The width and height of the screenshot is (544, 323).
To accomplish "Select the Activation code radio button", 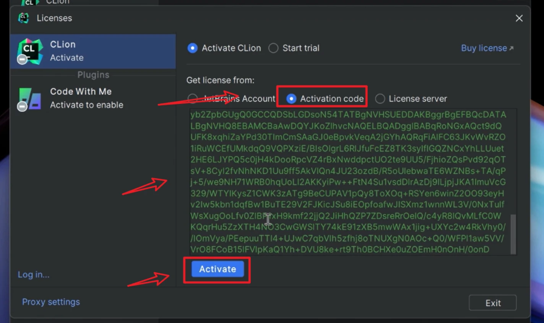I will tap(325, 99).
